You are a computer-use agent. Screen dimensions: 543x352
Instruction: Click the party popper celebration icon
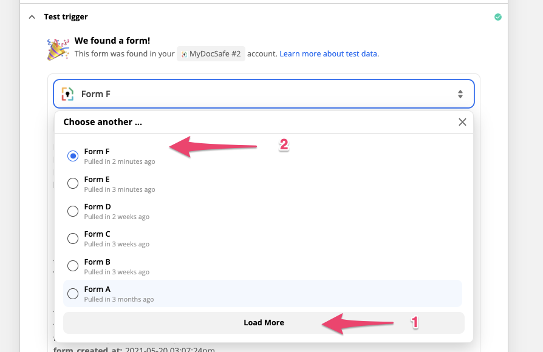tap(58, 49)
